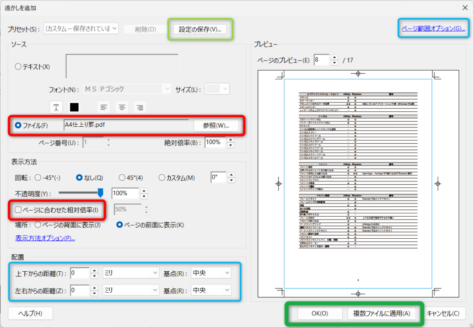
Task: Choose ページの背面に表示 radio option
Action: click(38, 225)
